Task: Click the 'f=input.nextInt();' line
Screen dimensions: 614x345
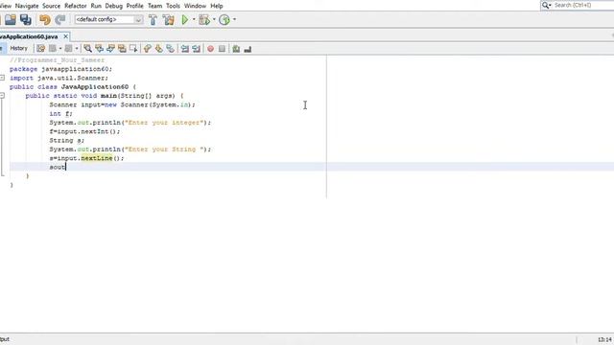Action: point(84,131)
